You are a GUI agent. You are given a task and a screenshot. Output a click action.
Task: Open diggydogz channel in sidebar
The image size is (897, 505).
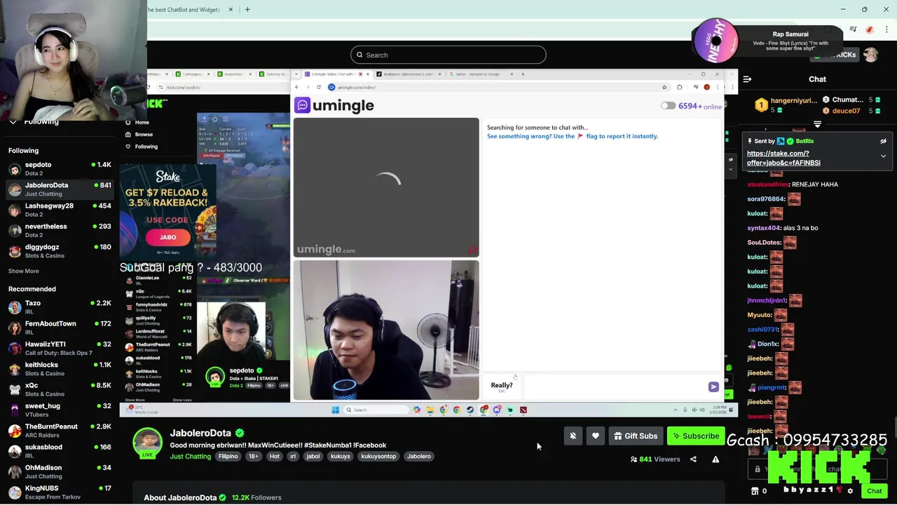coord(60,251)
